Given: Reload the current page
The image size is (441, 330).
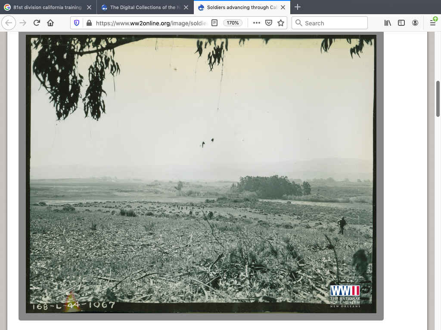Looking at the screenshot, I should click(x=37, y=23).
